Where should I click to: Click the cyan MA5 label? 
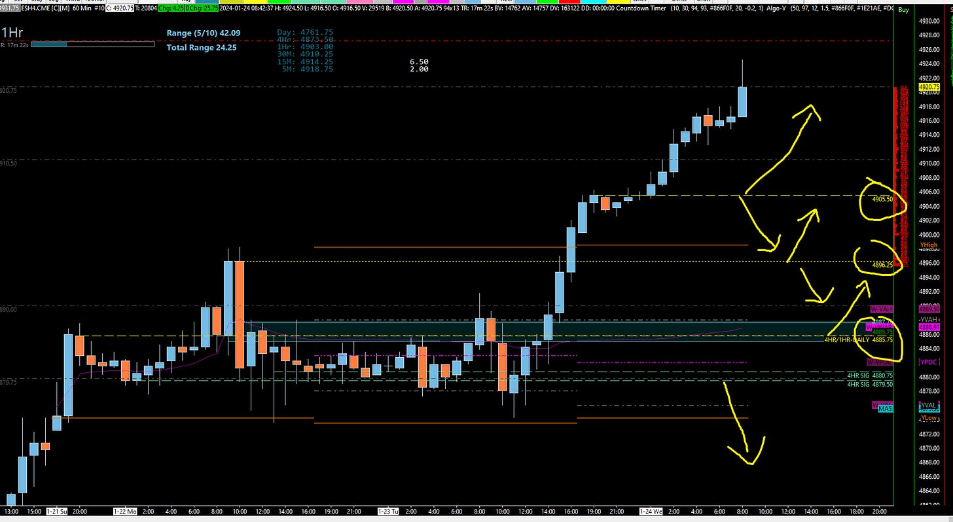click(886, 409)
